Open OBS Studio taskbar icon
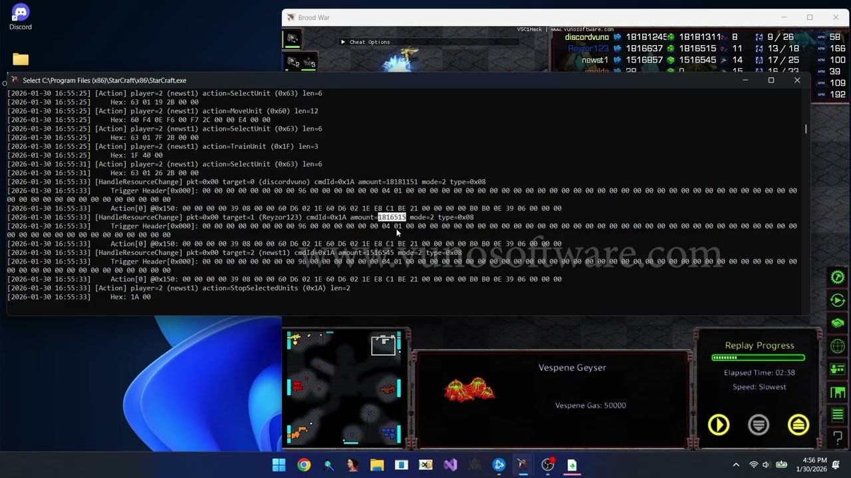The image size is (851, 478). [x=548, y=465]
